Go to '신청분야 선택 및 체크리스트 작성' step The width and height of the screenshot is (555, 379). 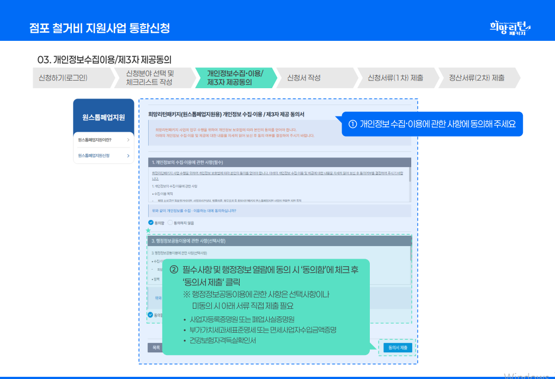(155, 78)
